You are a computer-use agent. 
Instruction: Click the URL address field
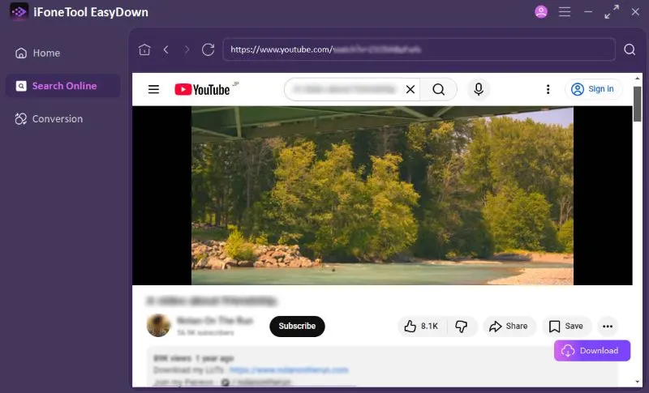[x=419, y=49]
